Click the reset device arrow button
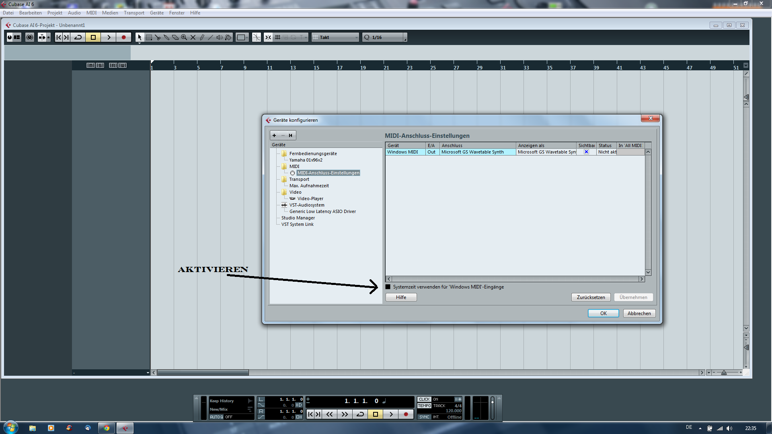 (291, 135)
